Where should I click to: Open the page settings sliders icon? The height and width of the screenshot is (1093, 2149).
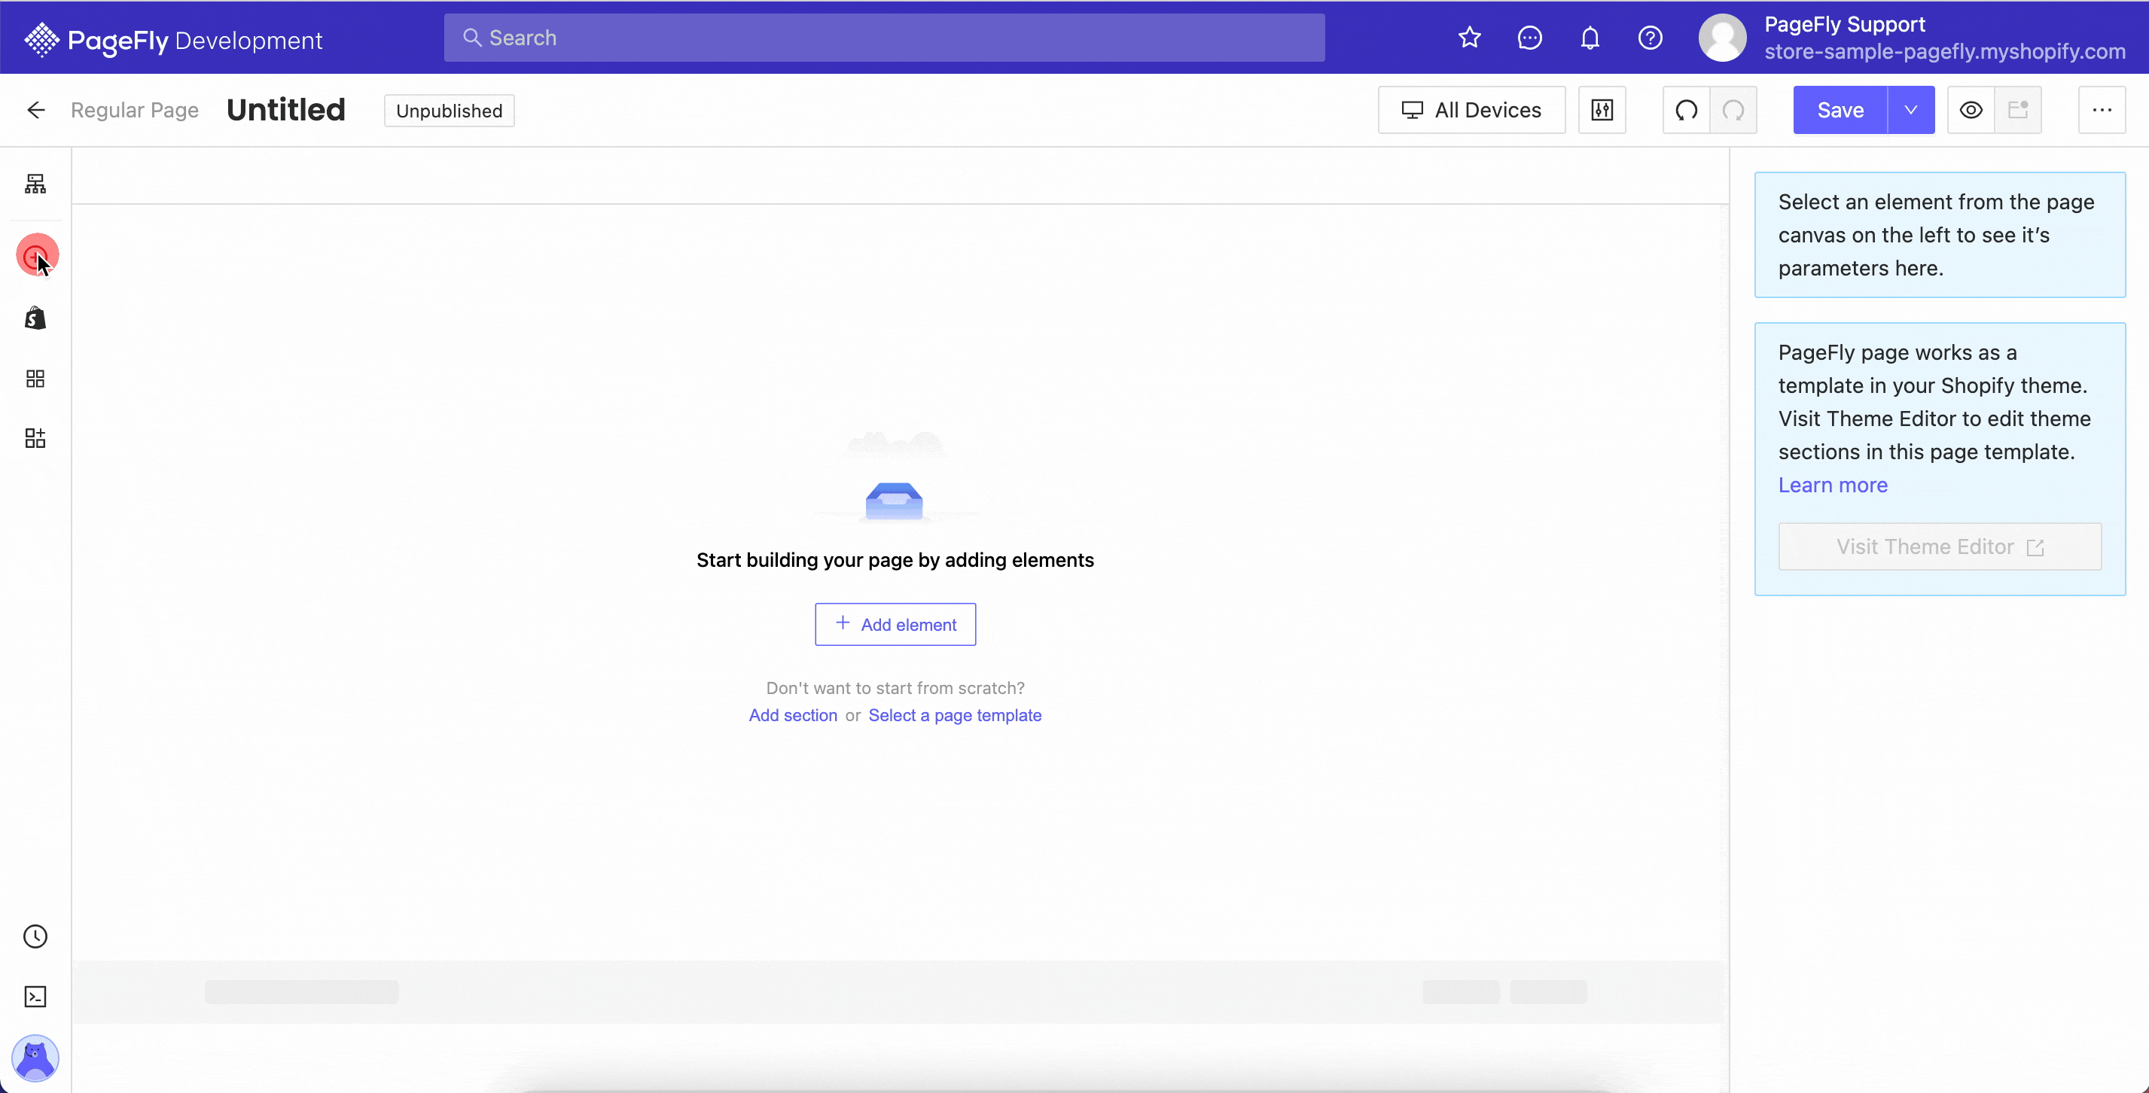(1602, 110)
